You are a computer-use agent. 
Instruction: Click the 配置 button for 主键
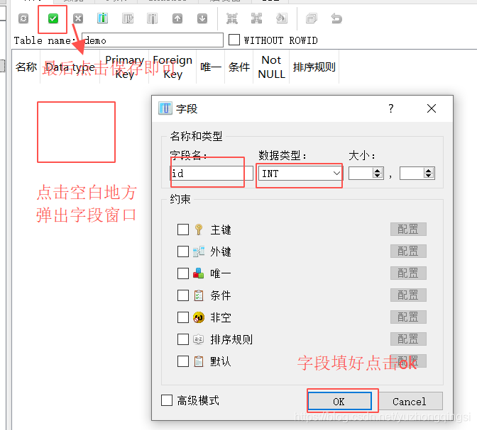click(408, 230)
